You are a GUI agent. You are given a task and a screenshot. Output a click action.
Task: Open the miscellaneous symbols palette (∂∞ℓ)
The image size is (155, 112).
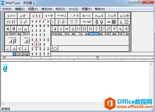[x=99, y=16]
